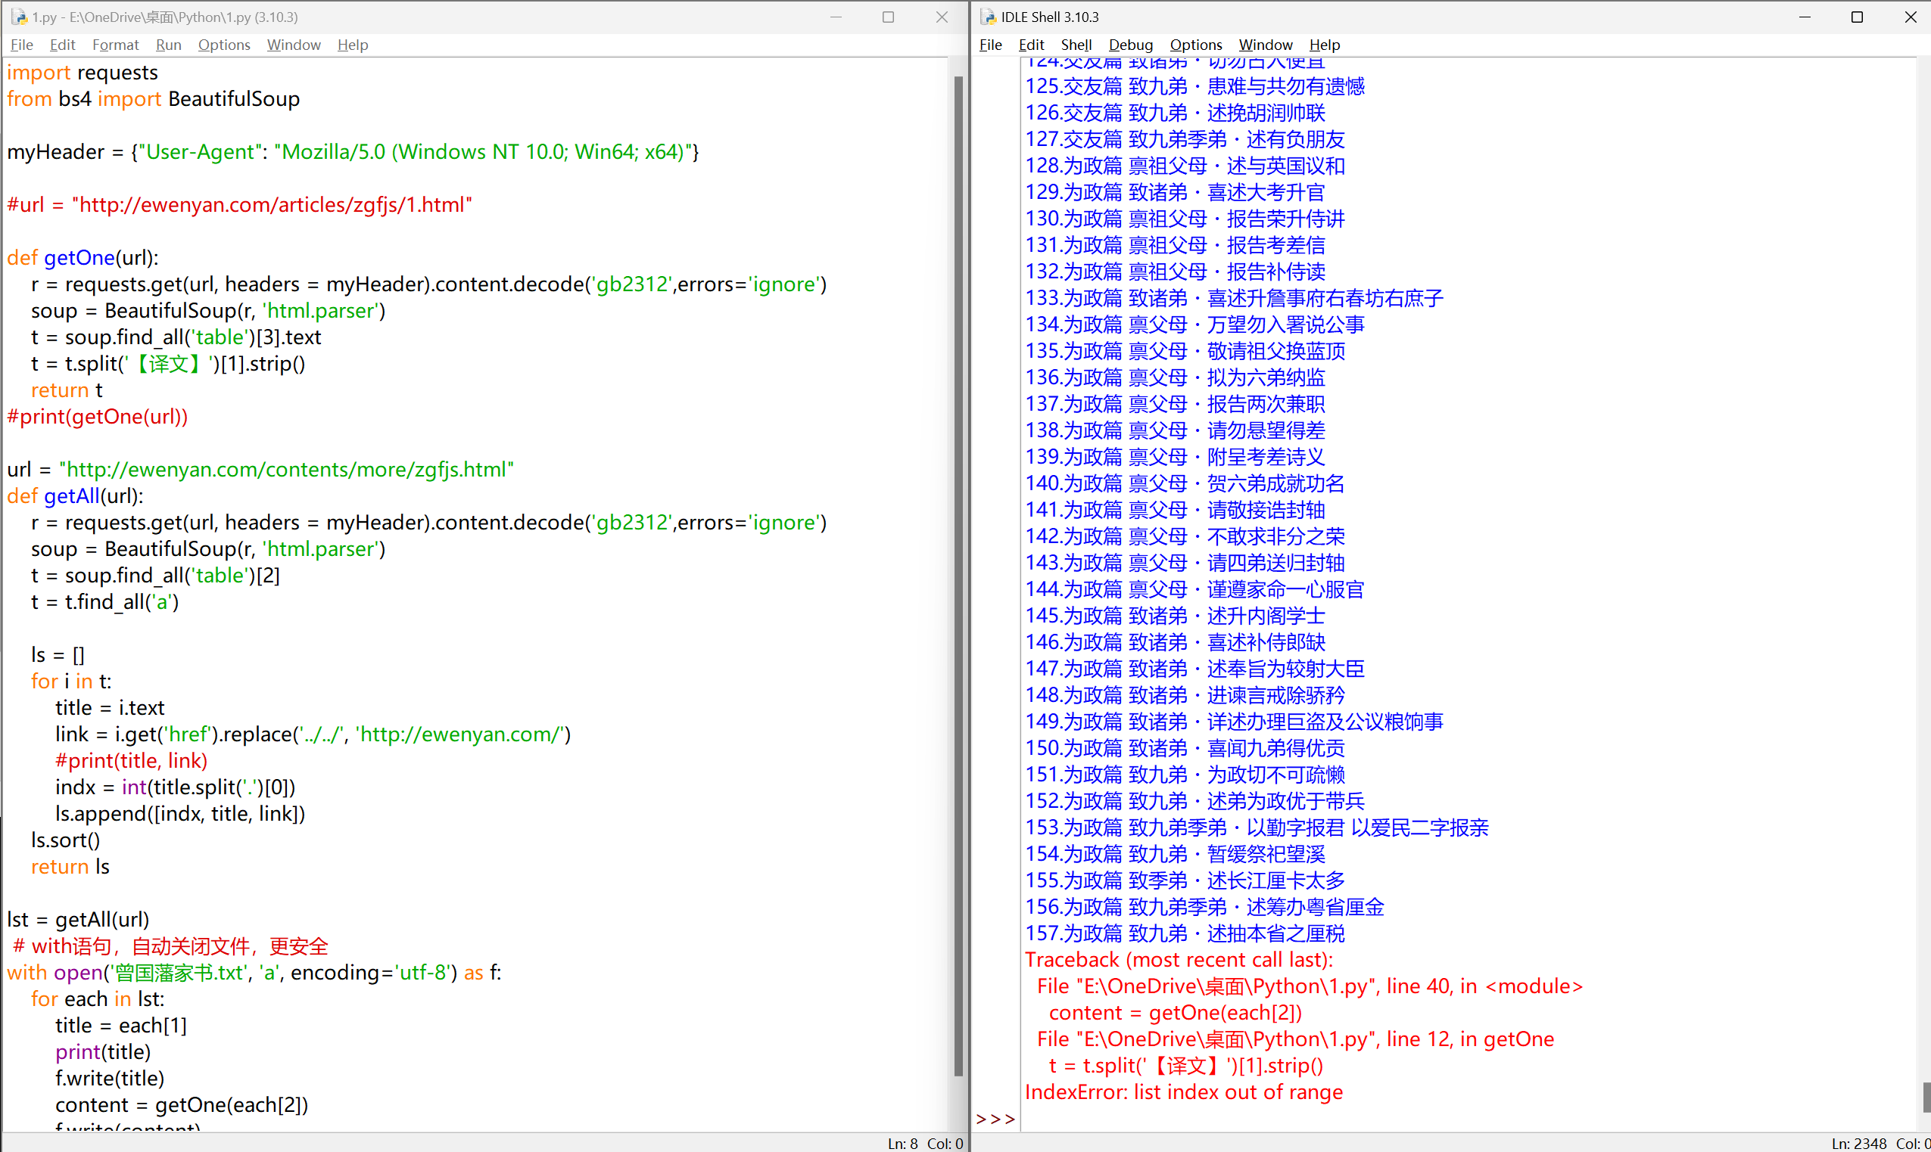Maximize the IDLE Shell window
1931x1152 pixels.
[x=1856, y=17]
